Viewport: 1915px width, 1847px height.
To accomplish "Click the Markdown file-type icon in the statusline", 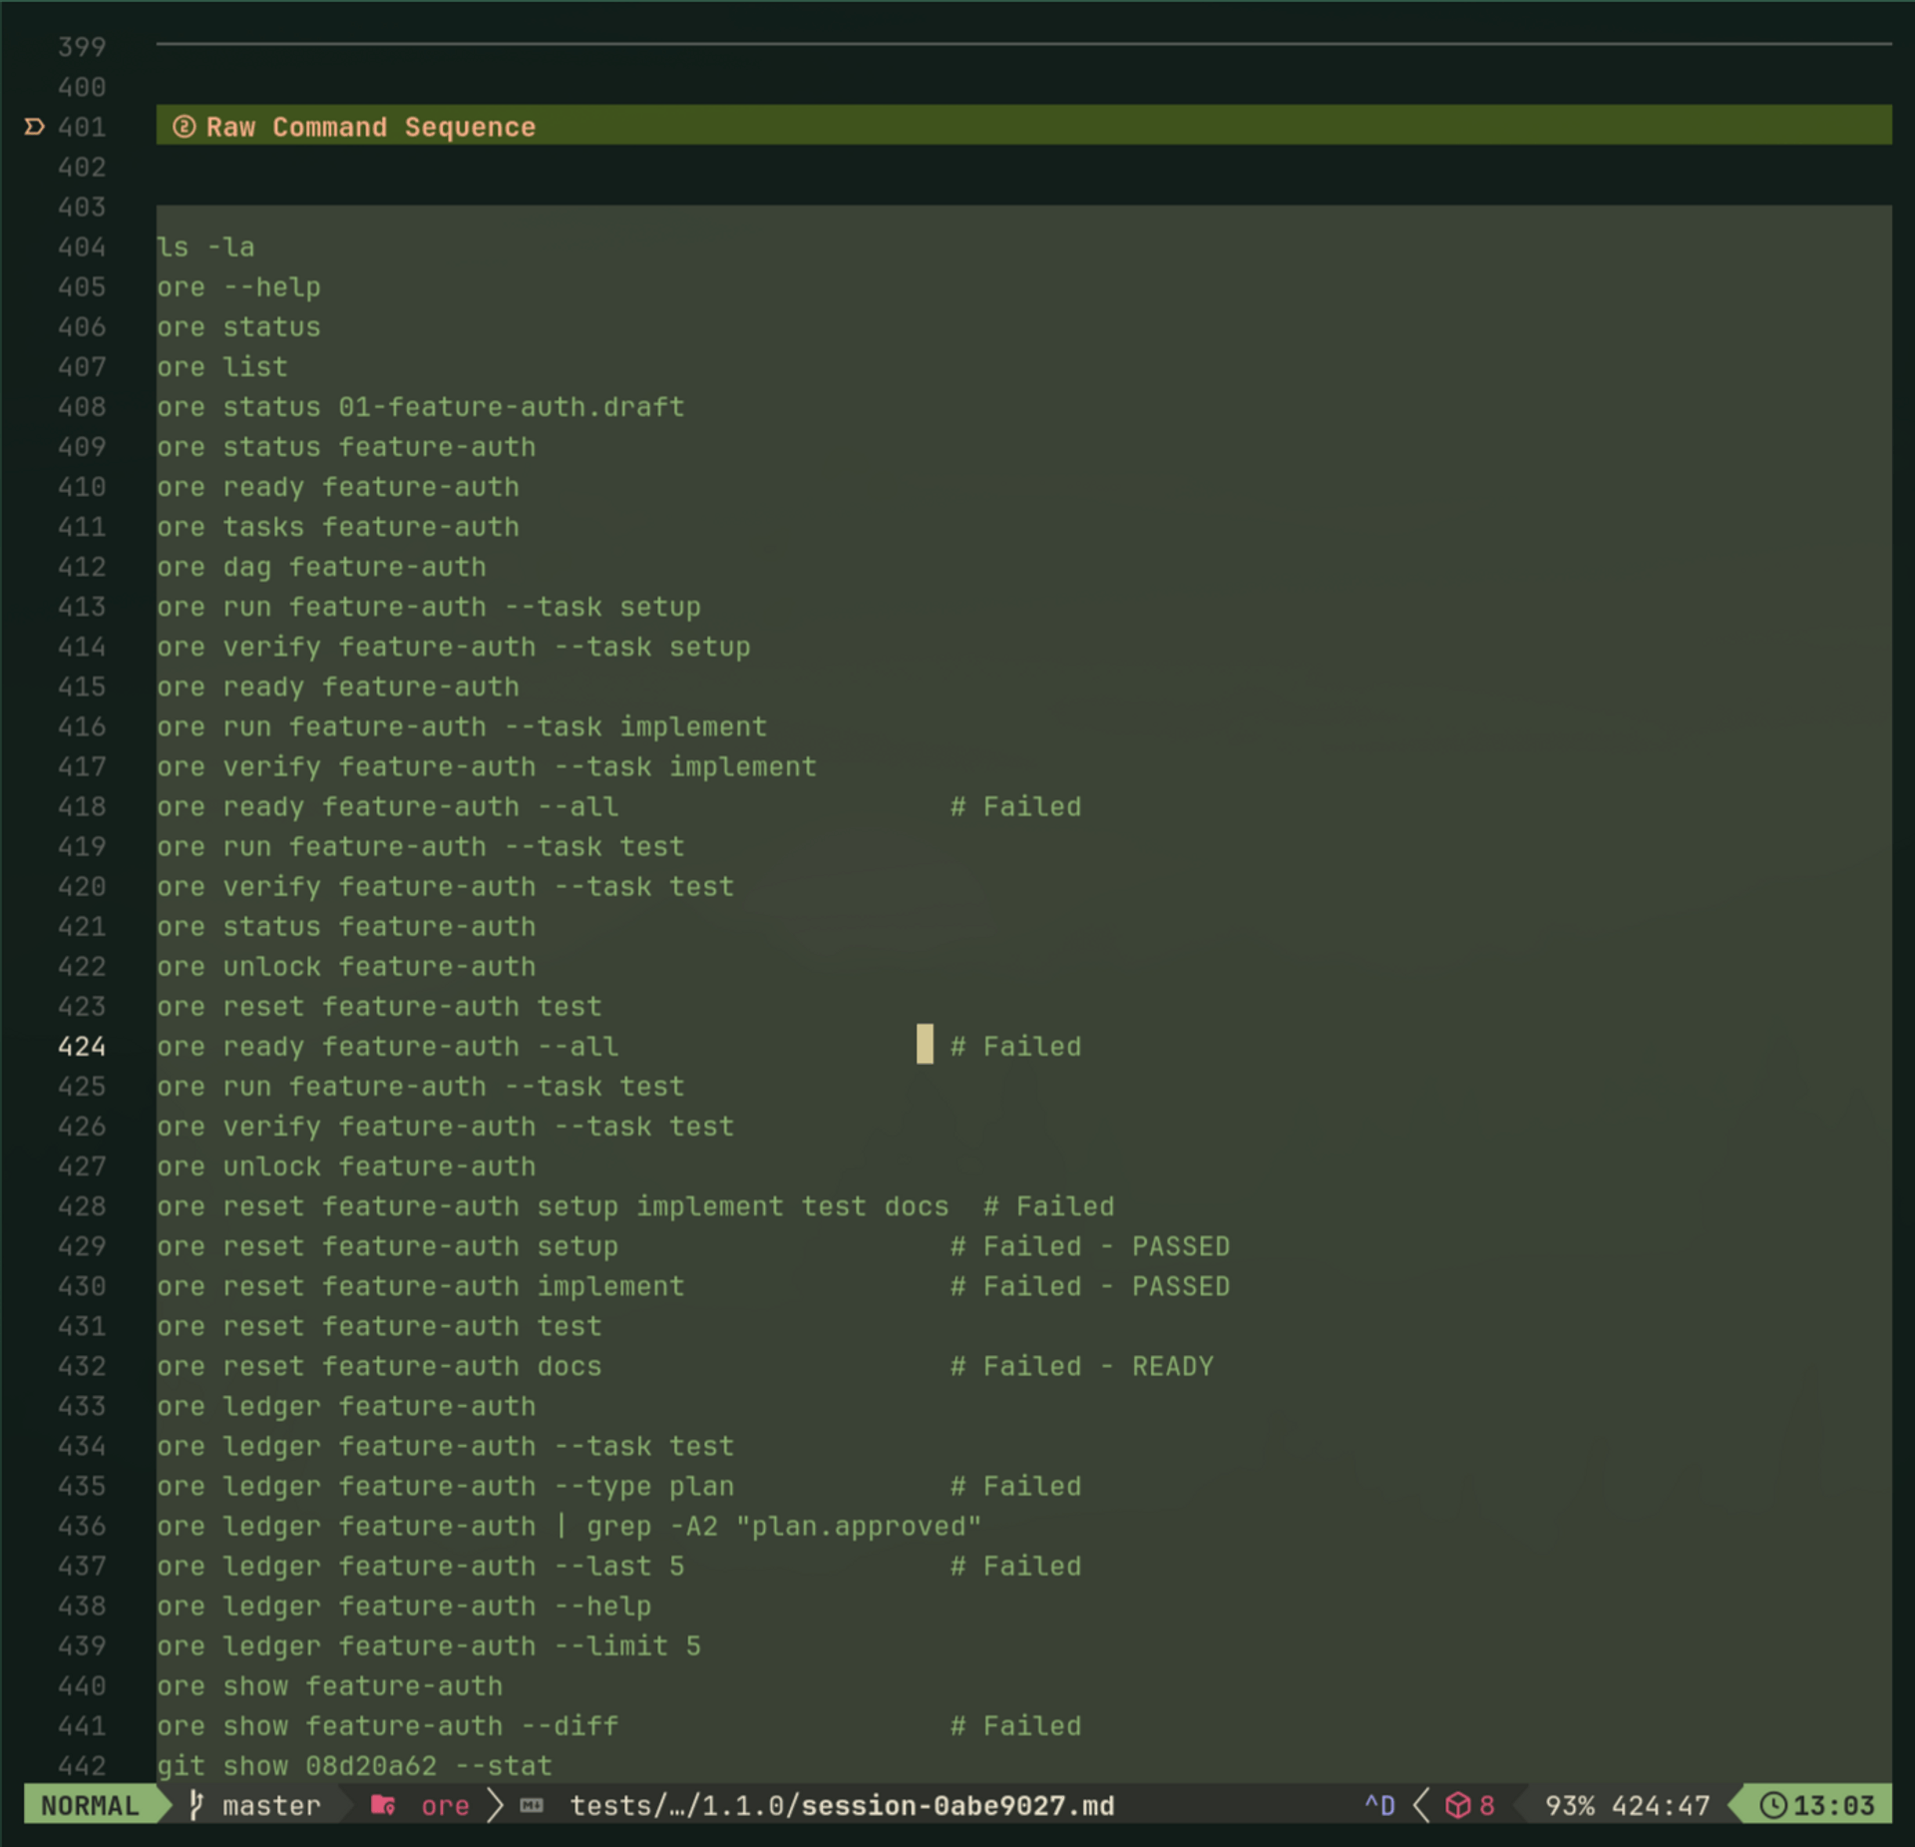I will pyautogui.click(x=532, y=1806).
